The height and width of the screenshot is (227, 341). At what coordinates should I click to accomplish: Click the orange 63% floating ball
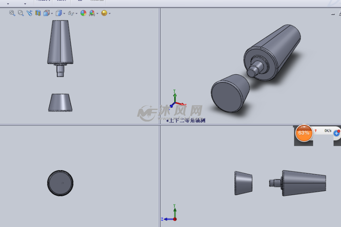pos(304,133)
